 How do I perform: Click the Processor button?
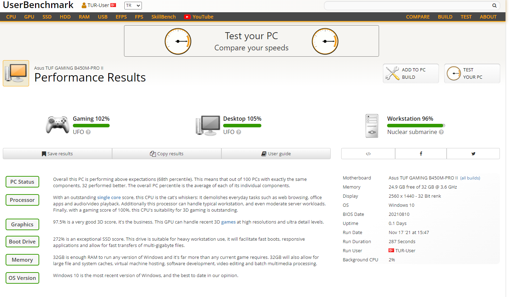pos(22,200)
